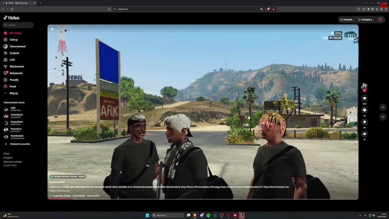Click the first Zdobądź button in header
This screenshot has width=389, height=219.
[x=347, y=19]
